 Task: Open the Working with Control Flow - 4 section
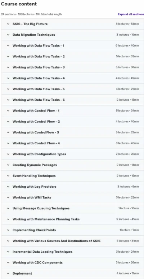tap(72, 143)
